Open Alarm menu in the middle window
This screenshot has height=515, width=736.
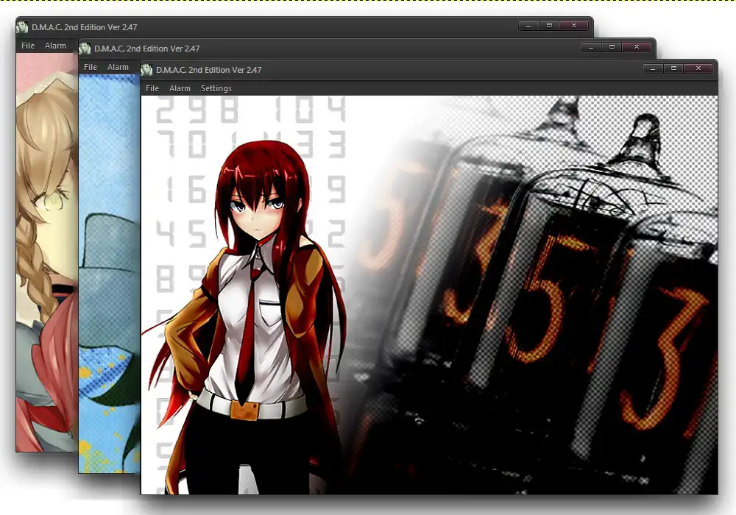[118, 67]
